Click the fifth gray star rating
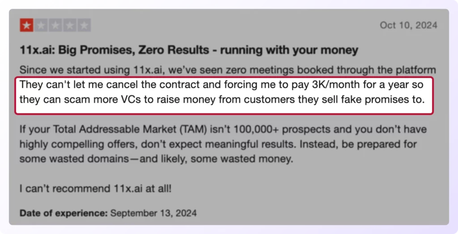The image size is (458, 234). [84, 25]
